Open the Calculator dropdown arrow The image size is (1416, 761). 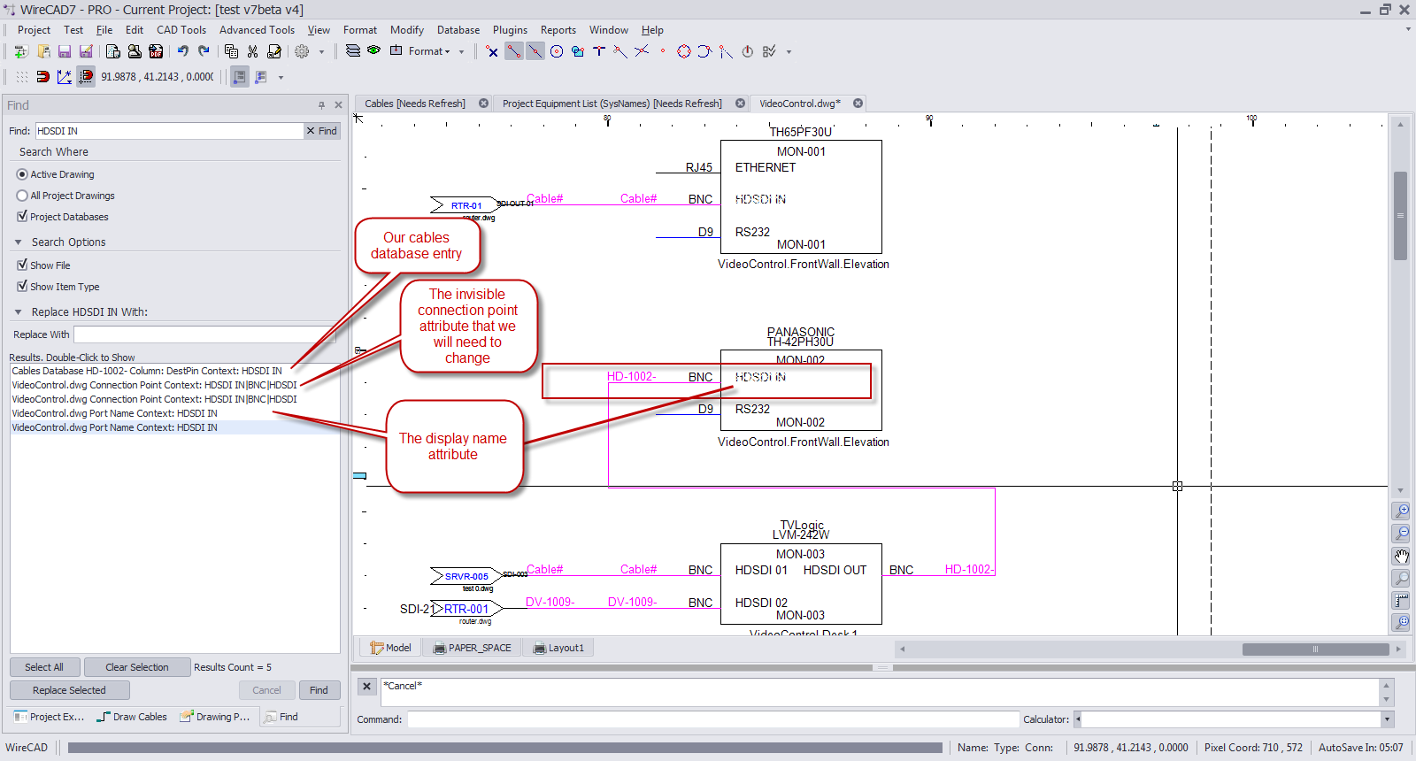[1388, 719]
